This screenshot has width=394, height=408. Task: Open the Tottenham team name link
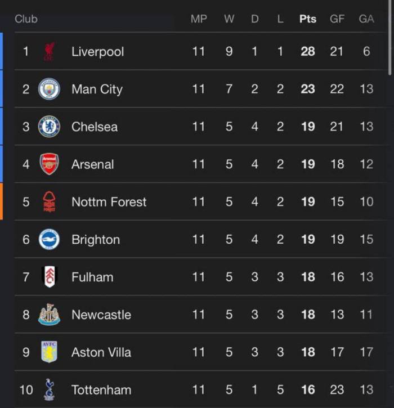coord(101,390)
